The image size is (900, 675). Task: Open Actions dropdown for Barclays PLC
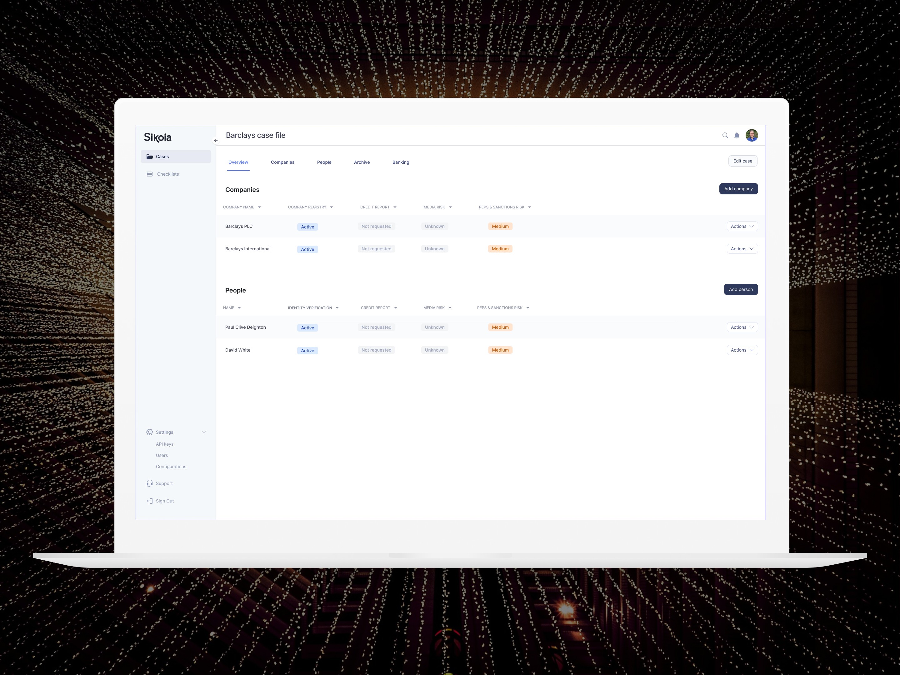(x=742, y=226)
